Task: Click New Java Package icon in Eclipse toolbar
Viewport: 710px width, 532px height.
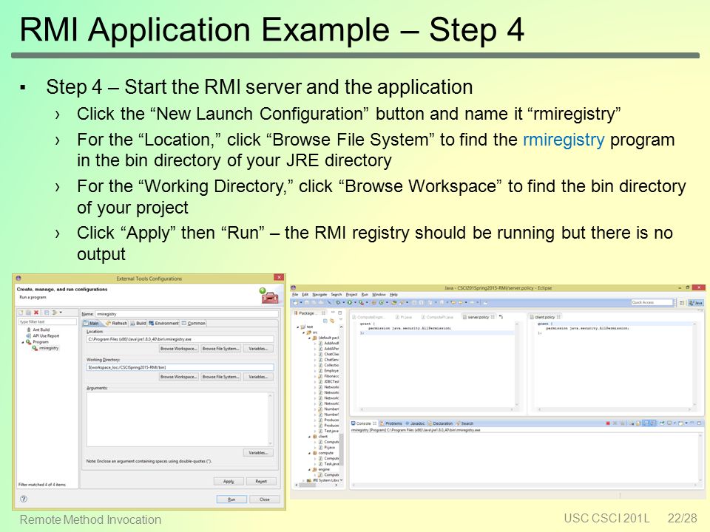Action: pyautogui.click(x=373, y=303)
